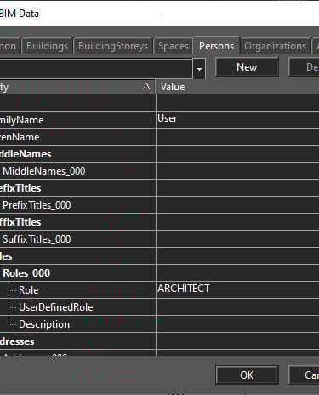Click the Value column header
This screenshot has width=319, height=395.
coord(237,87)
